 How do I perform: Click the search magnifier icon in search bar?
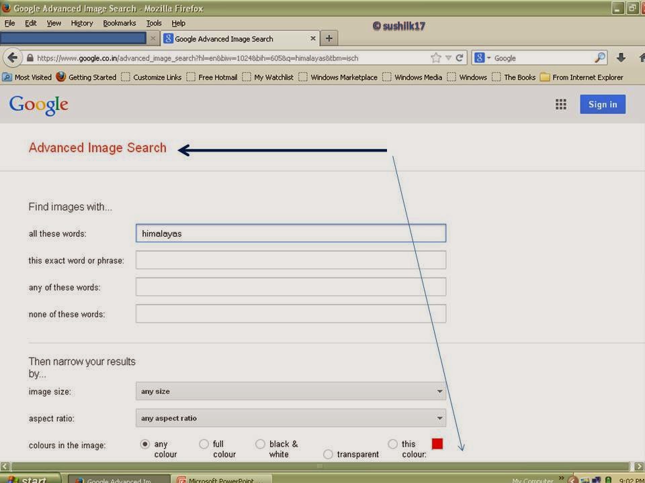[600, 58]
